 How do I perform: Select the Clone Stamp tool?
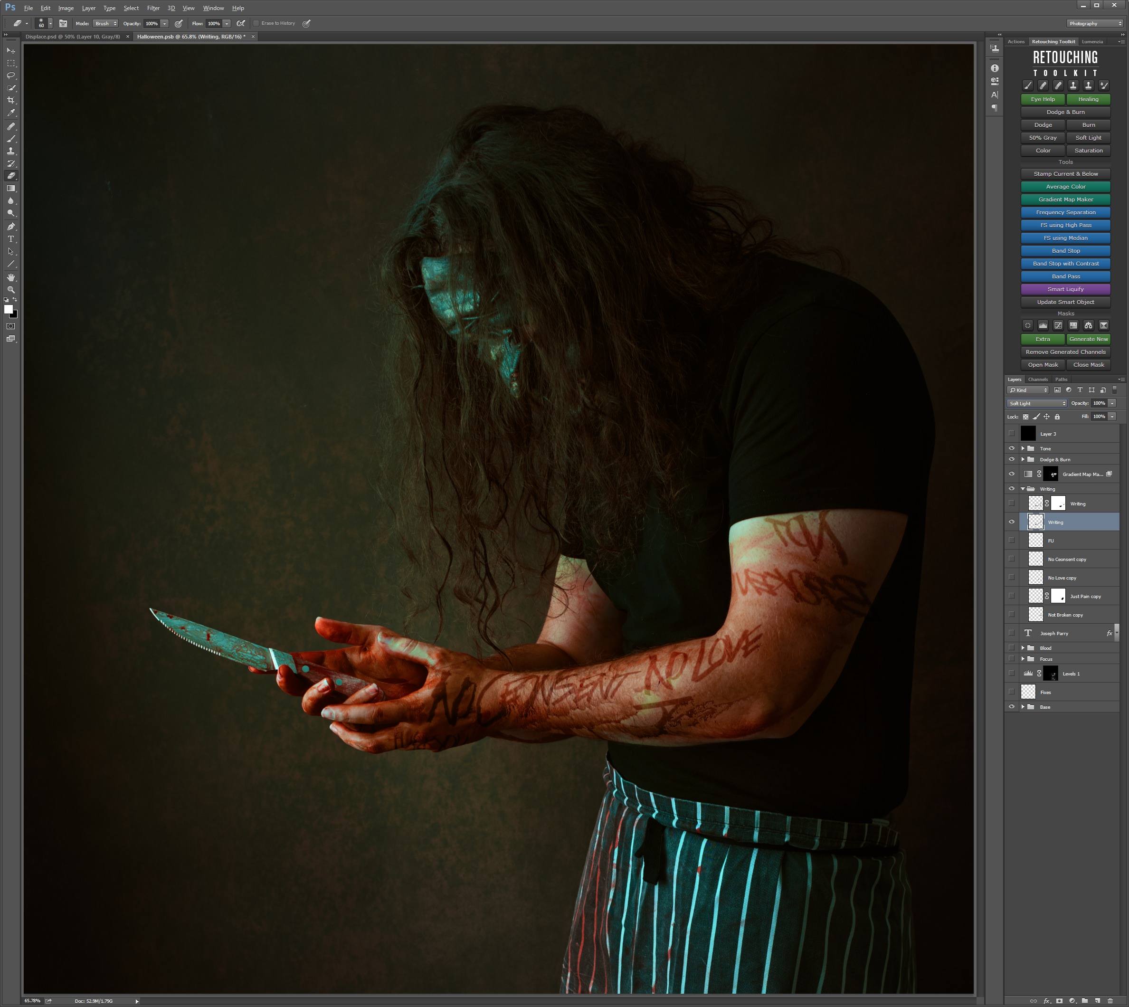pos(11,151)
